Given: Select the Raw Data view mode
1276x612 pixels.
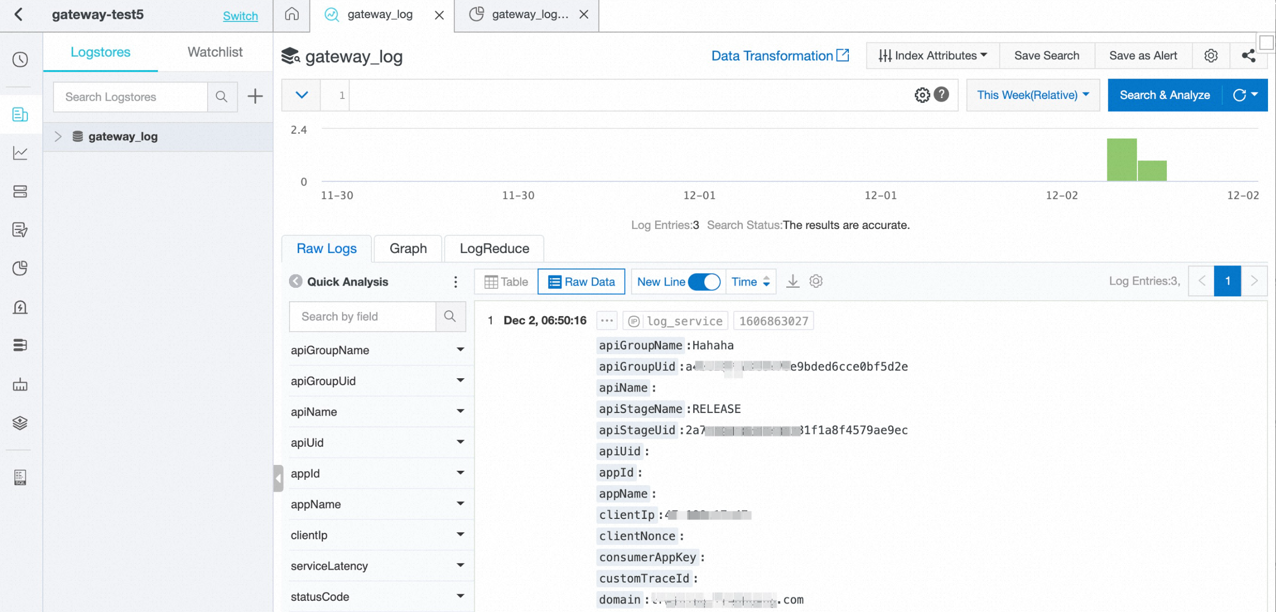Looking at the screenshot, I should (581, 282).
